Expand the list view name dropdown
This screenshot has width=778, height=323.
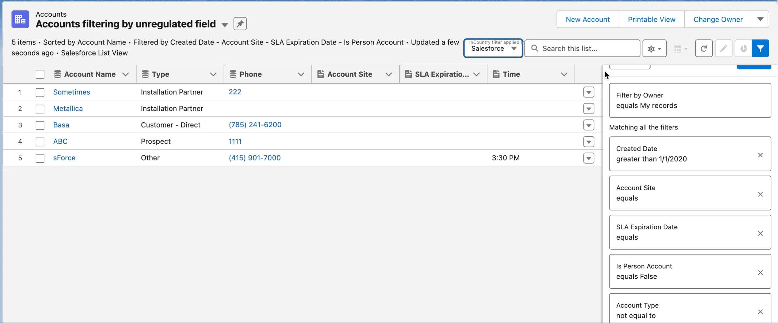224,25
